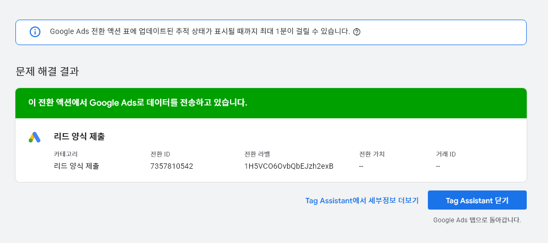
Task: Click the blue info icon in the notice banner
Action: coord(35,32)
